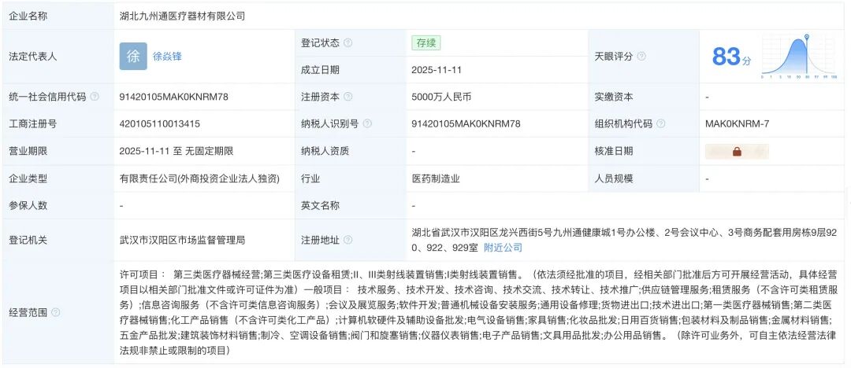Click help icon next to 组织机构代码

click(x=660, y=123)
